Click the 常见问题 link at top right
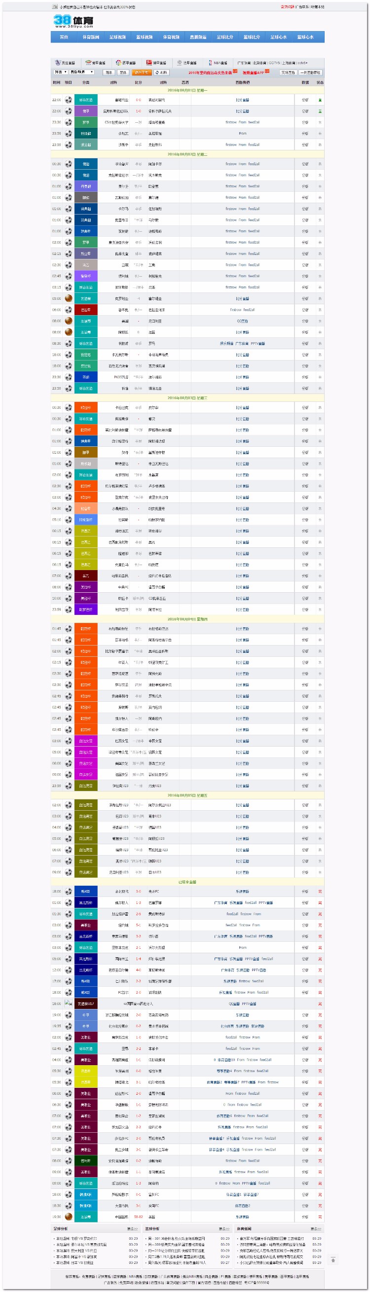Screen dimensions: 370x1292 287,7
